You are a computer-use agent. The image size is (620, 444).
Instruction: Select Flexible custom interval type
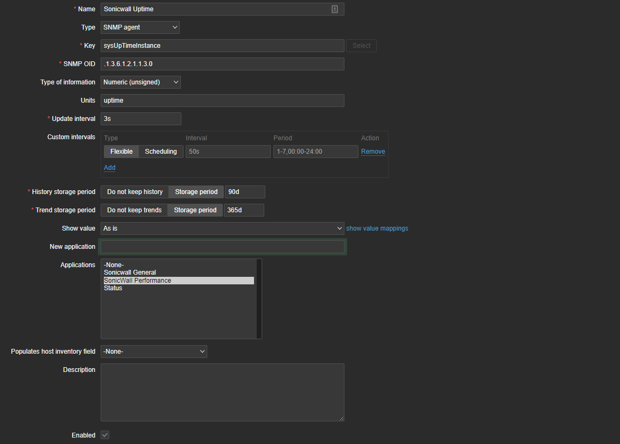tap(121, 152)
